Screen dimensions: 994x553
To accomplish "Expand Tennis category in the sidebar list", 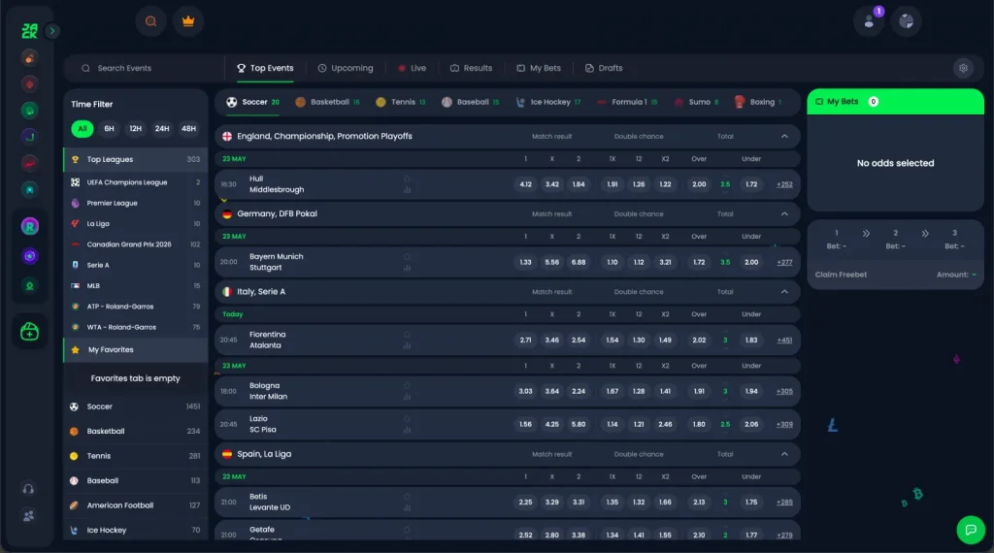I will coord(136,456).
